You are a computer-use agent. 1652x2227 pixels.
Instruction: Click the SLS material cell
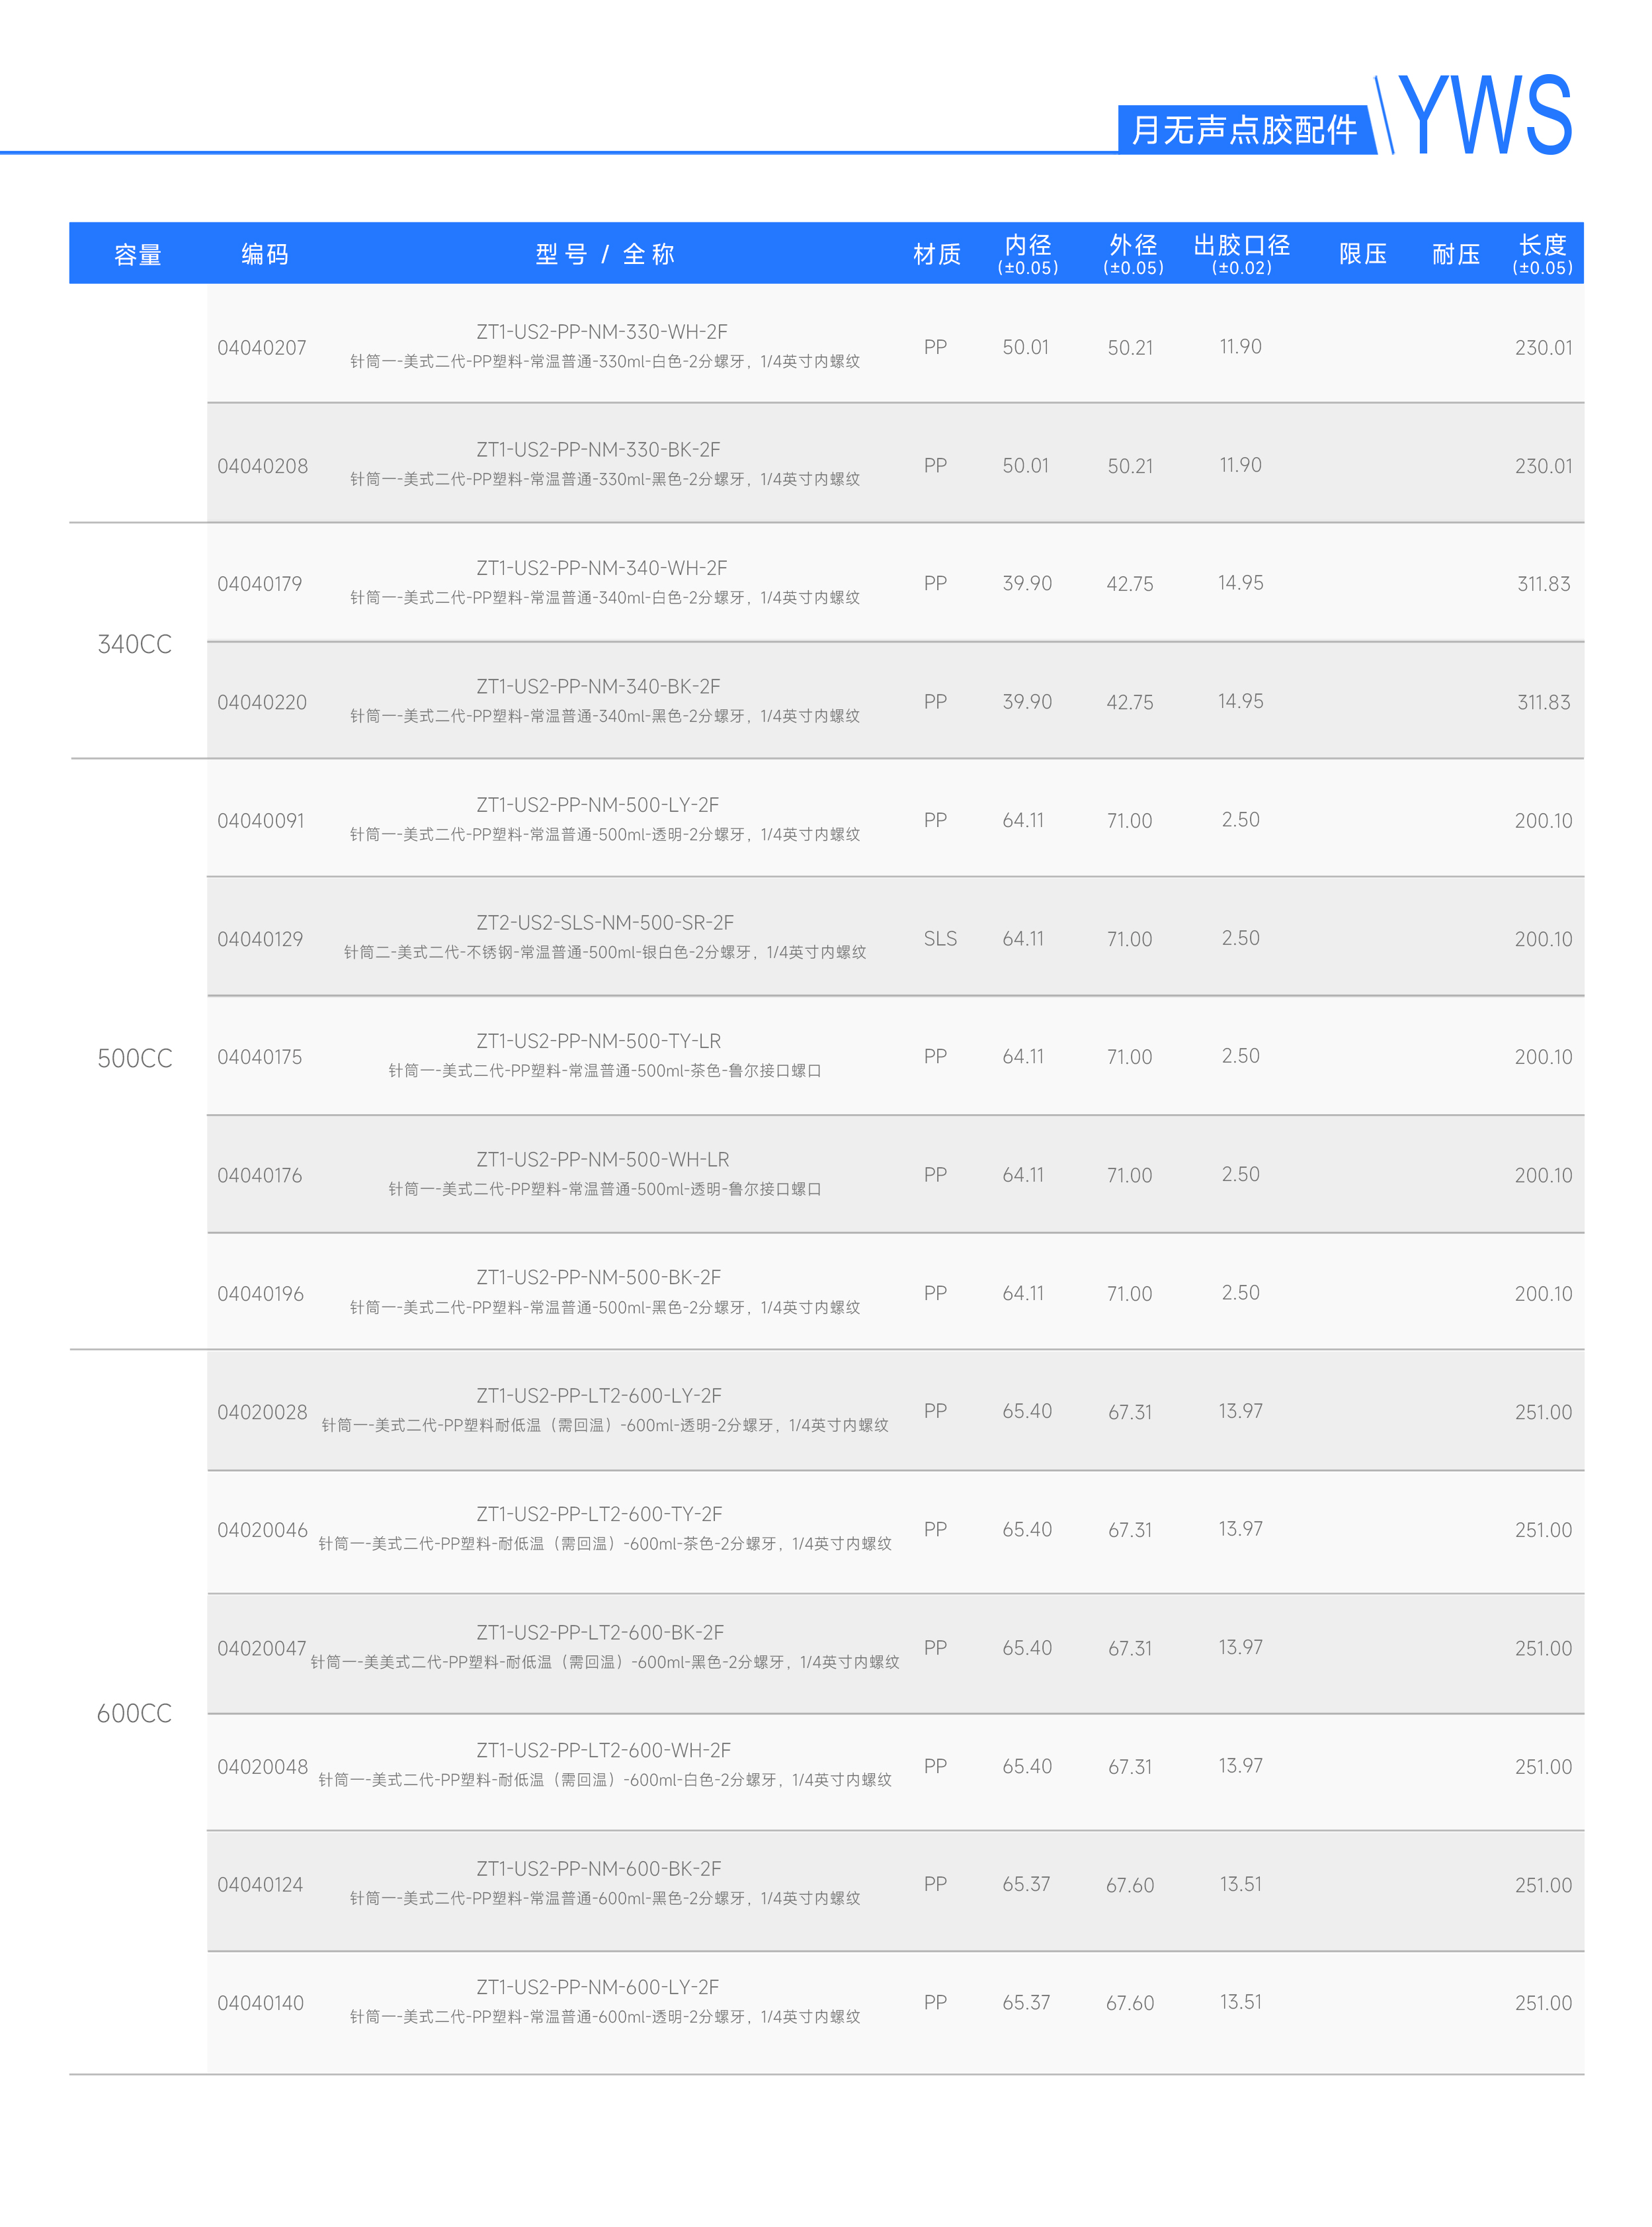coord(940,938)
